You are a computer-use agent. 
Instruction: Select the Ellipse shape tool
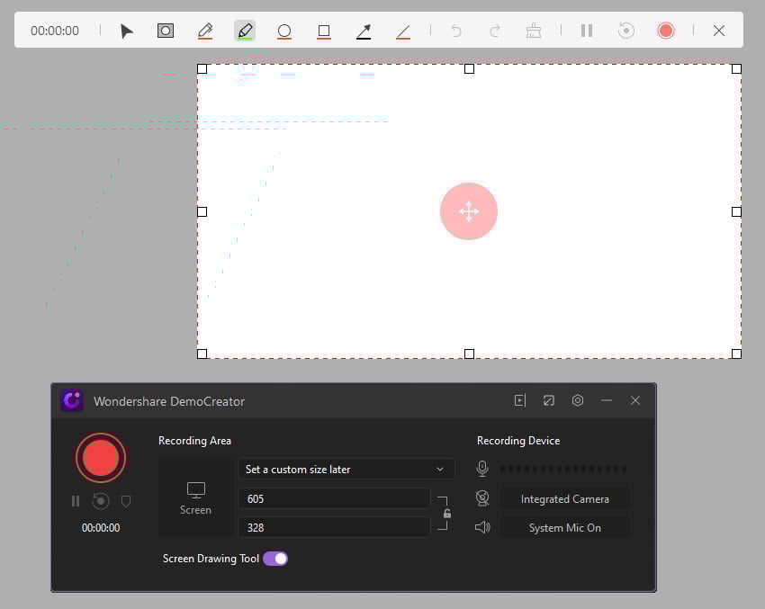tap(284, 31)
